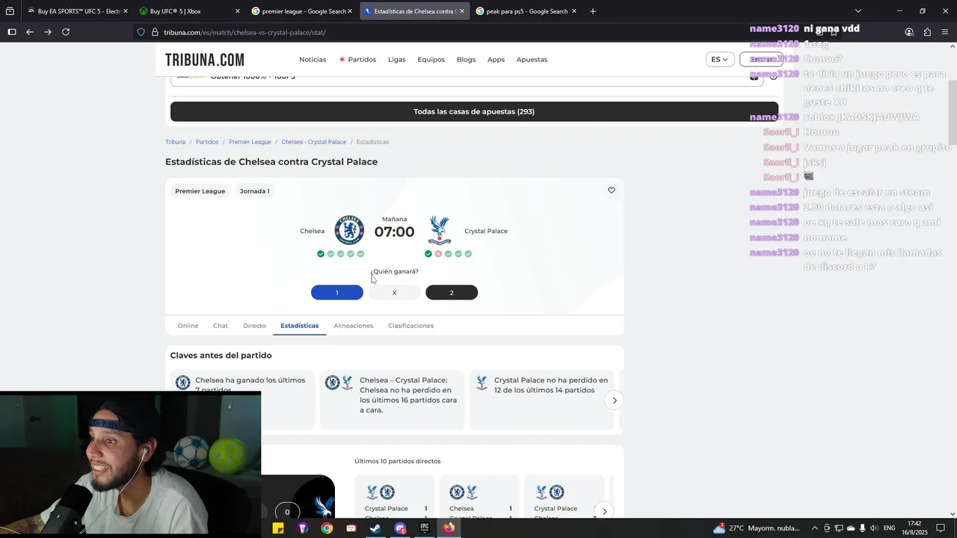
Task: Open the yellow sticky notes taskbar icon
Action: (278, 528)
